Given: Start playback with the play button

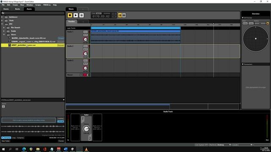Looking at the screenshot, I should coord(76,15).
